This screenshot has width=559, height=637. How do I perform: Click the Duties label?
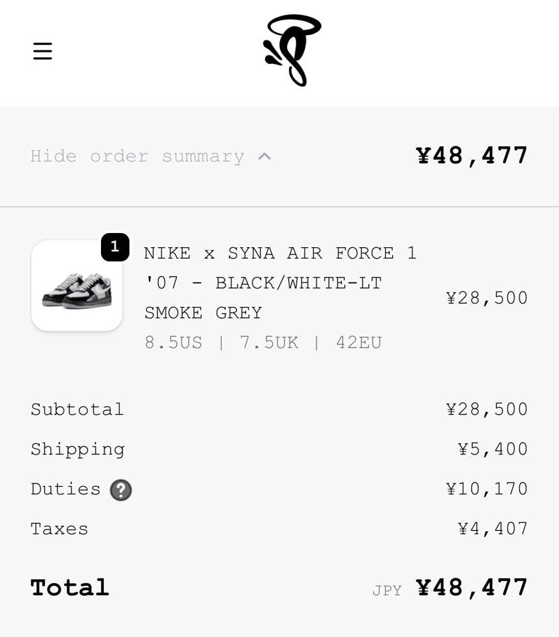tap(65, 489)
